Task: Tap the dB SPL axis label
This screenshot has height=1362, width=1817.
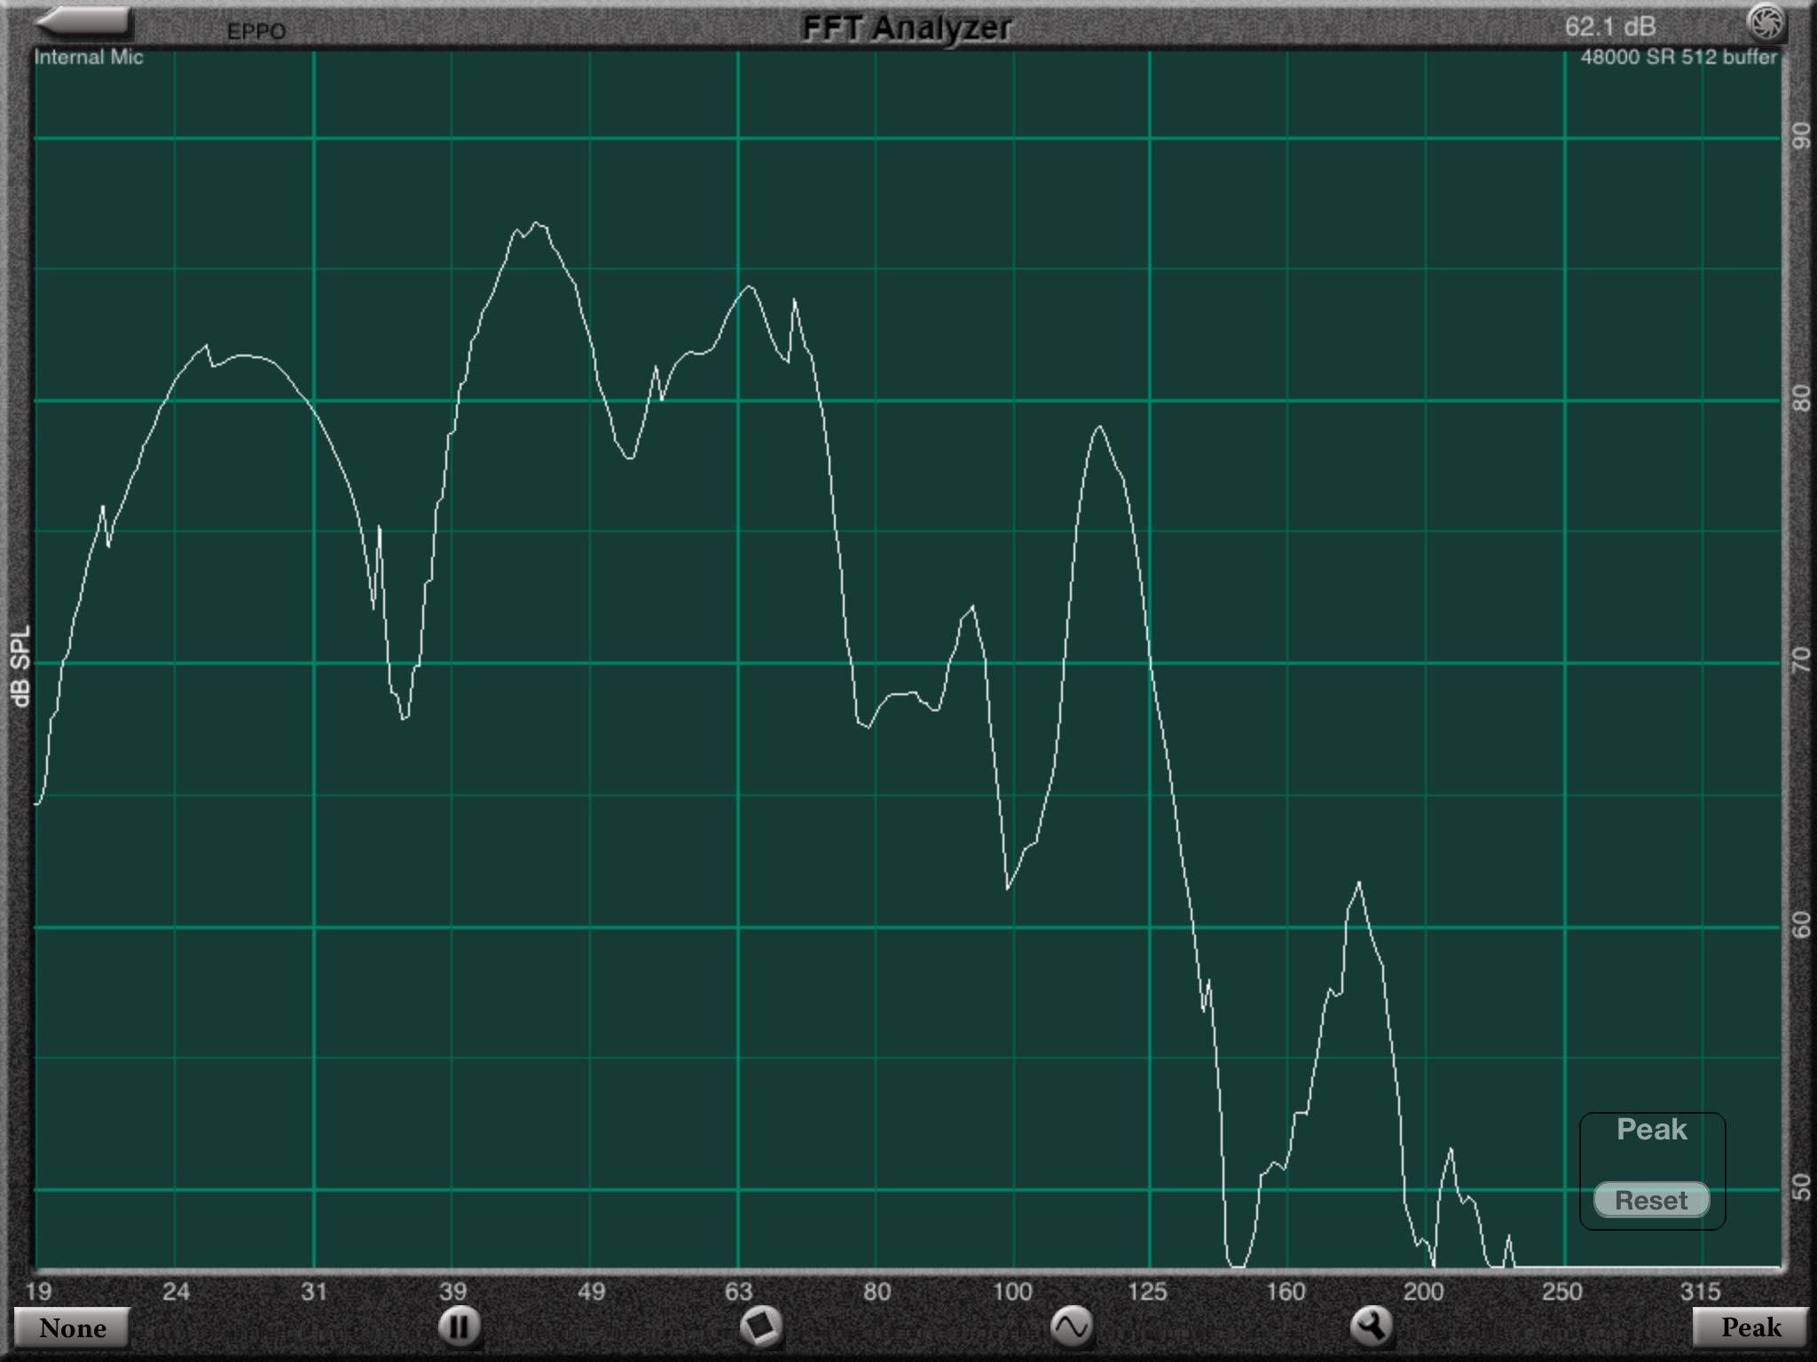Action: [x=20, y=666]
